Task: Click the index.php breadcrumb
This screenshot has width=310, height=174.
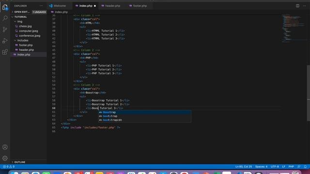Action: tap(61, 12)
